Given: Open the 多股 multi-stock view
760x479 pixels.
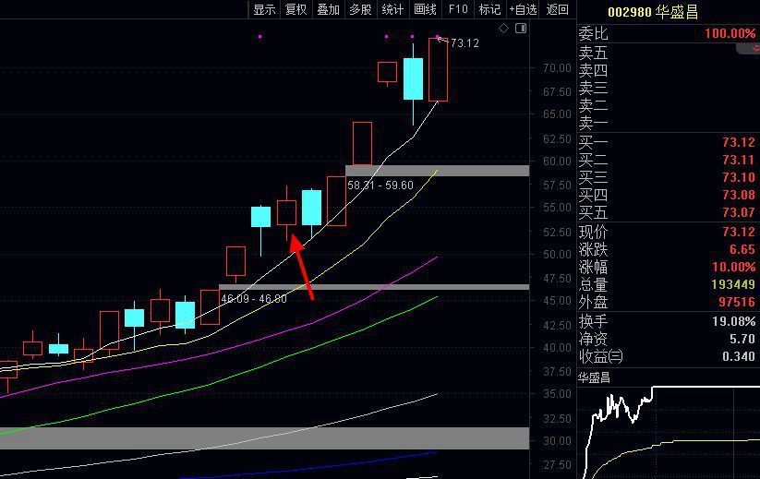Looking at the screenshot, I should click(x=360, y=9).
